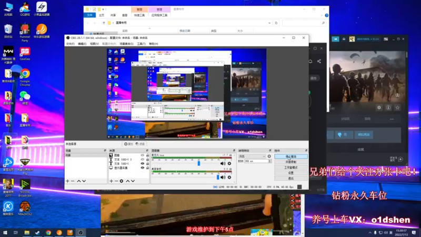The height and width of the screenshot is (237, 421).
Task: Open the source filters (滤镜) button
Action: point(140,144)
